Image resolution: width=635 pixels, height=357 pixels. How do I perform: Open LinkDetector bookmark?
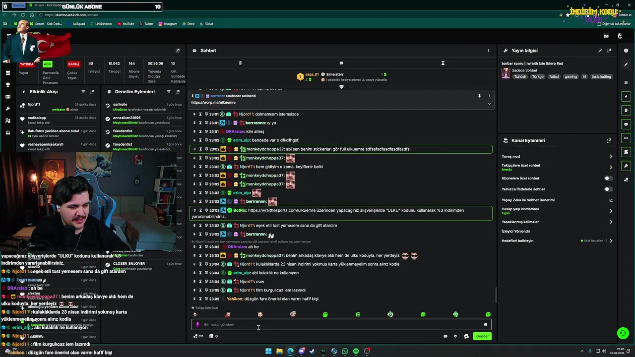101,24
